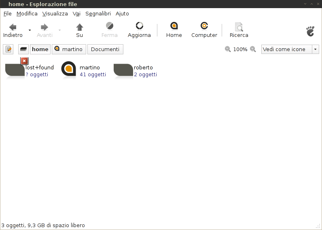Close the Esplorazione file window

point(318,4)
